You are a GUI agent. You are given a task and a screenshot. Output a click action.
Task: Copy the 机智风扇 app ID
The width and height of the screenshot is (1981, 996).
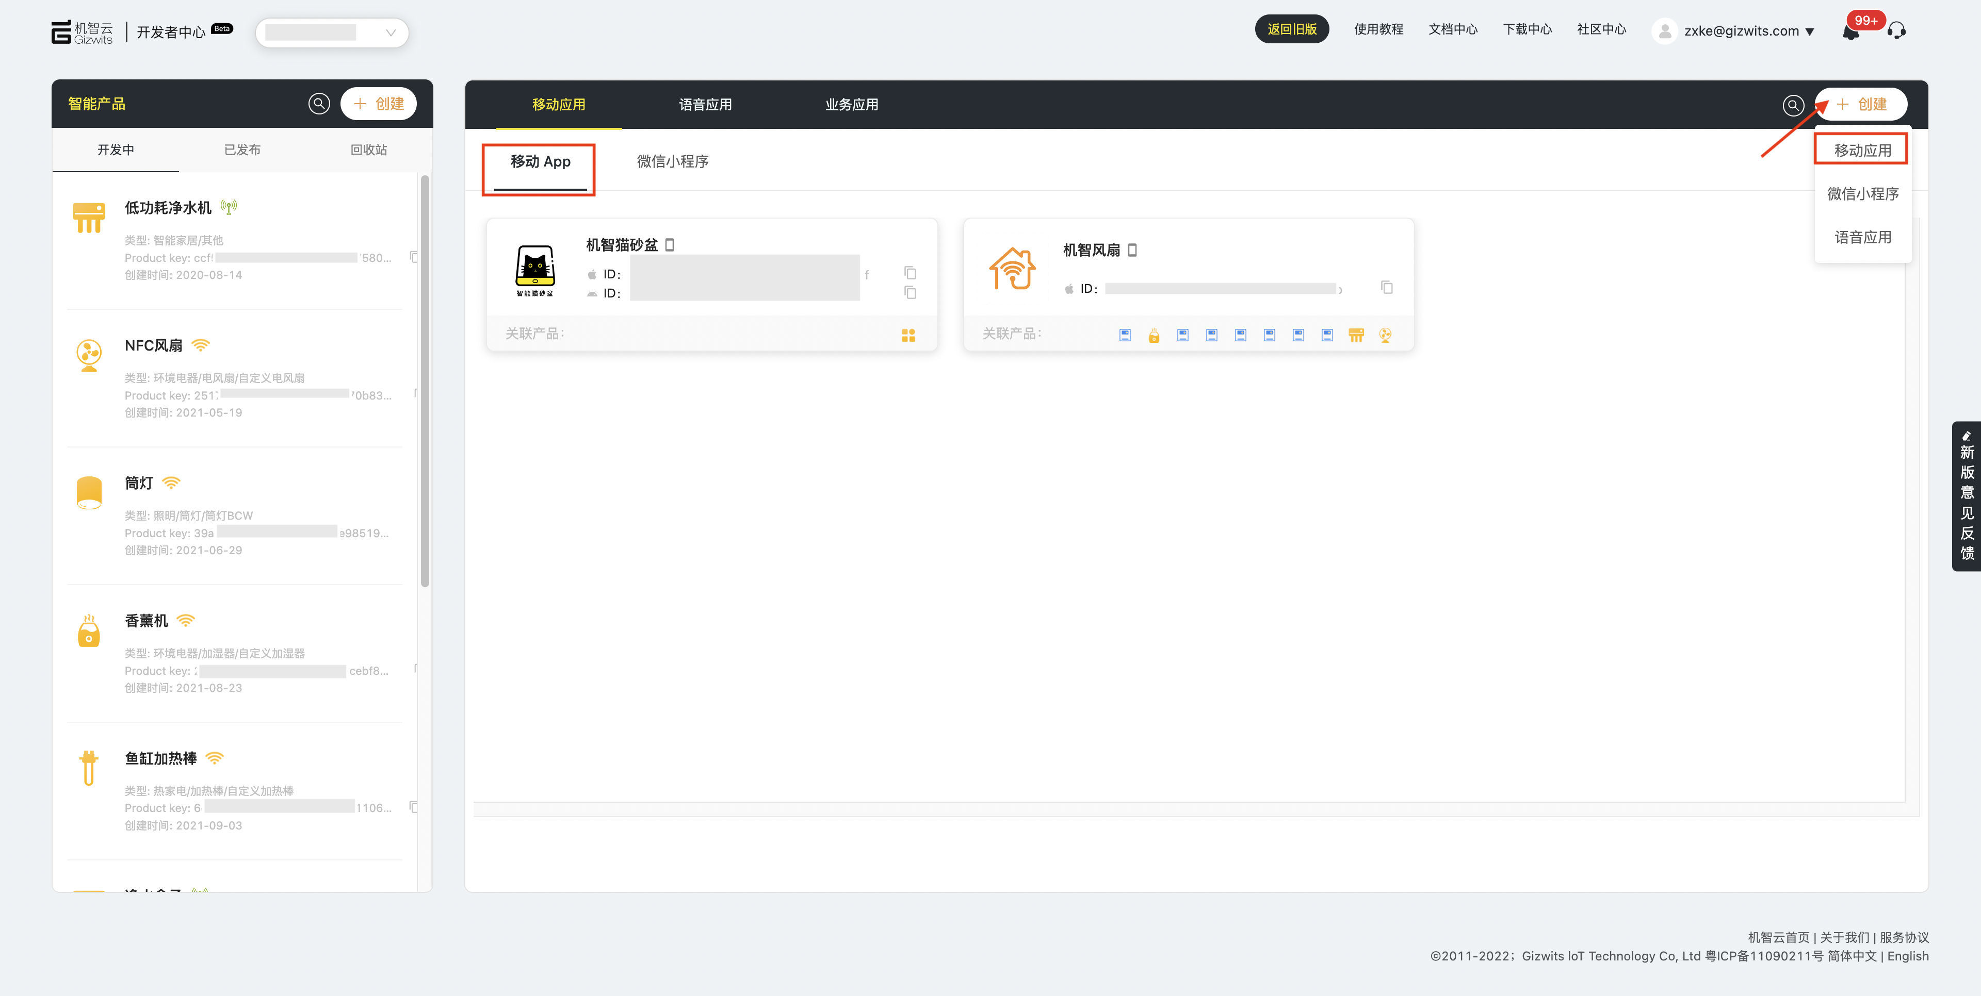[x=1387, y=288]
